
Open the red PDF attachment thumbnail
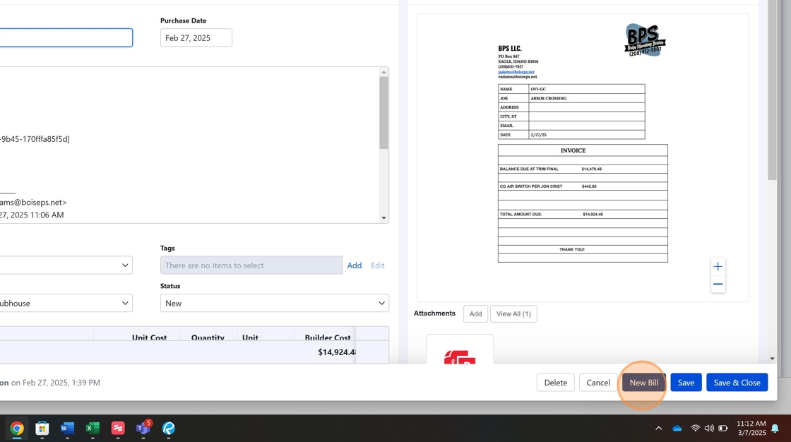[x=460, y=350]
